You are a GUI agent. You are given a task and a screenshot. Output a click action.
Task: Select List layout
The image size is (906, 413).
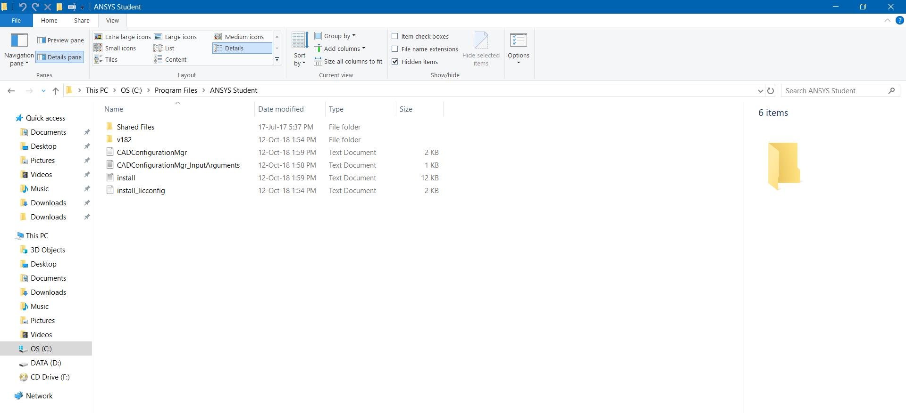pyautogui.click(x=164, y=48)
